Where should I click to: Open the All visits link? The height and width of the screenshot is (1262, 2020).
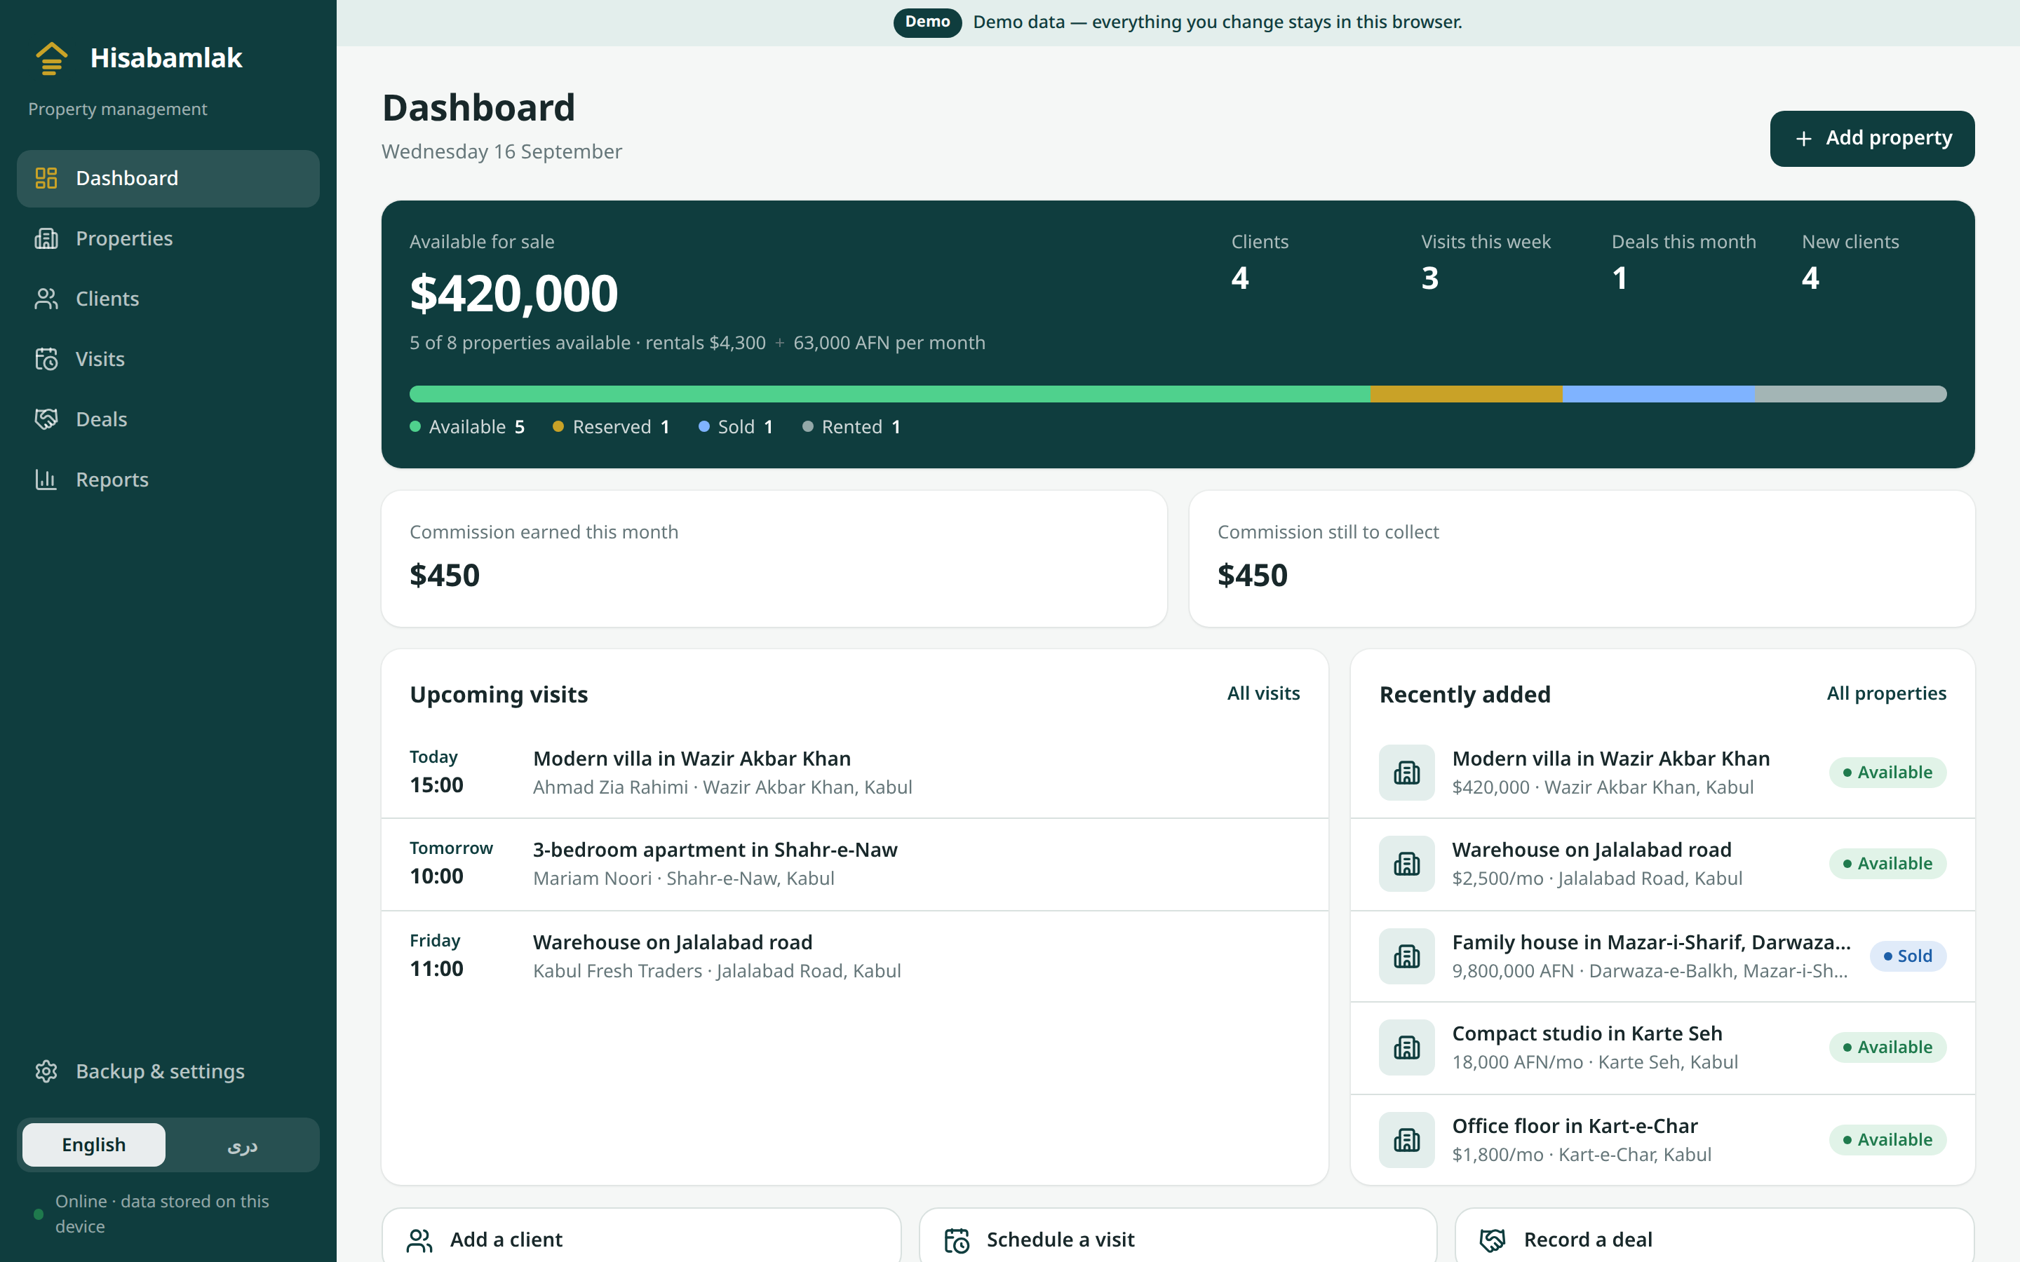pyautogui.click(x=1263, y=693)
